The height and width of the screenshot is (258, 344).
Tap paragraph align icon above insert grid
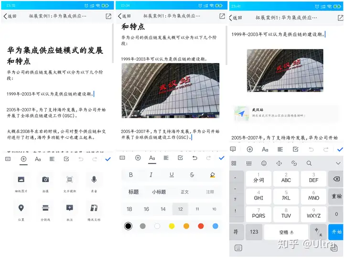click(x=52, y=159)
